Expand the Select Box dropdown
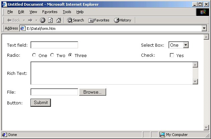 (x=186, y=45)
